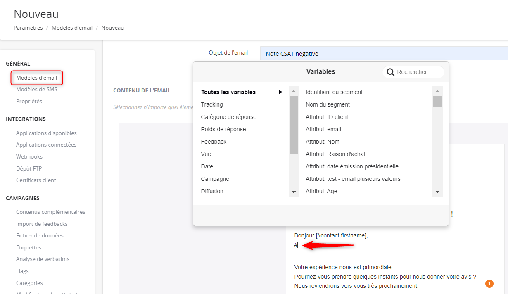Navigate to Paramètres in the breadcrumb
Image resolution: width=508 pixels, height=294 pixels.
[x=28, y=28]
